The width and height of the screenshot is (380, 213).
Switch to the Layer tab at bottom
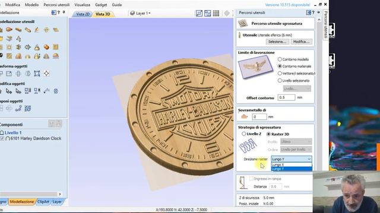57,202
